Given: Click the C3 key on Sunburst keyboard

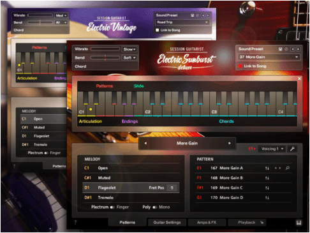Looking at the screenshot, I should coord(214,109).
